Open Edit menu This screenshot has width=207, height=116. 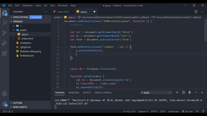click(x=17, y=5)
